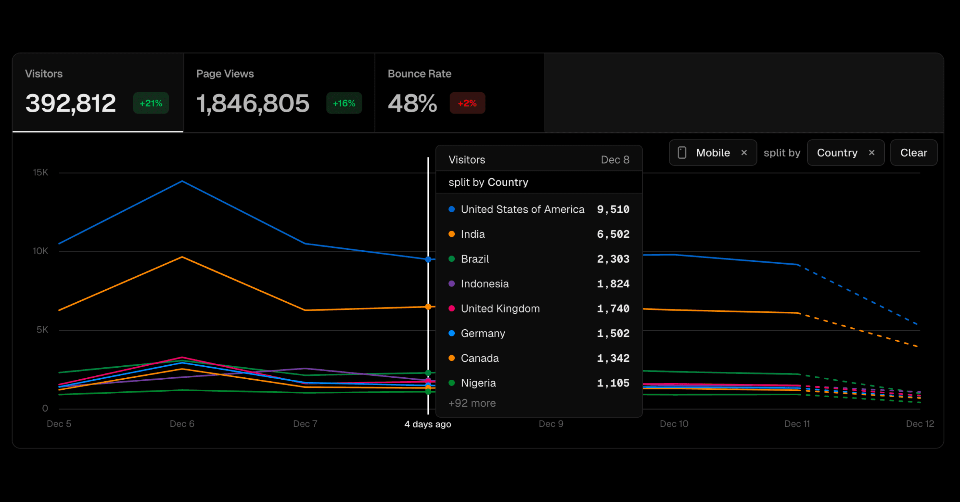Viewport: 960px width, 502px height.
Task: Select the India orange legend dot
Action: [452, 234]
